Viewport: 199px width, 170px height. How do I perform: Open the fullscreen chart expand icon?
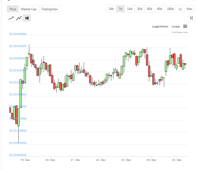pyautogui.click(x=191, y=18)
